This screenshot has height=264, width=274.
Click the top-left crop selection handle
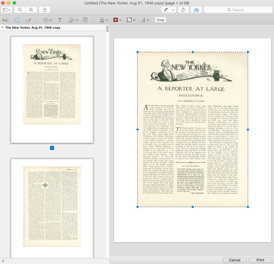(x=137, y=52)
